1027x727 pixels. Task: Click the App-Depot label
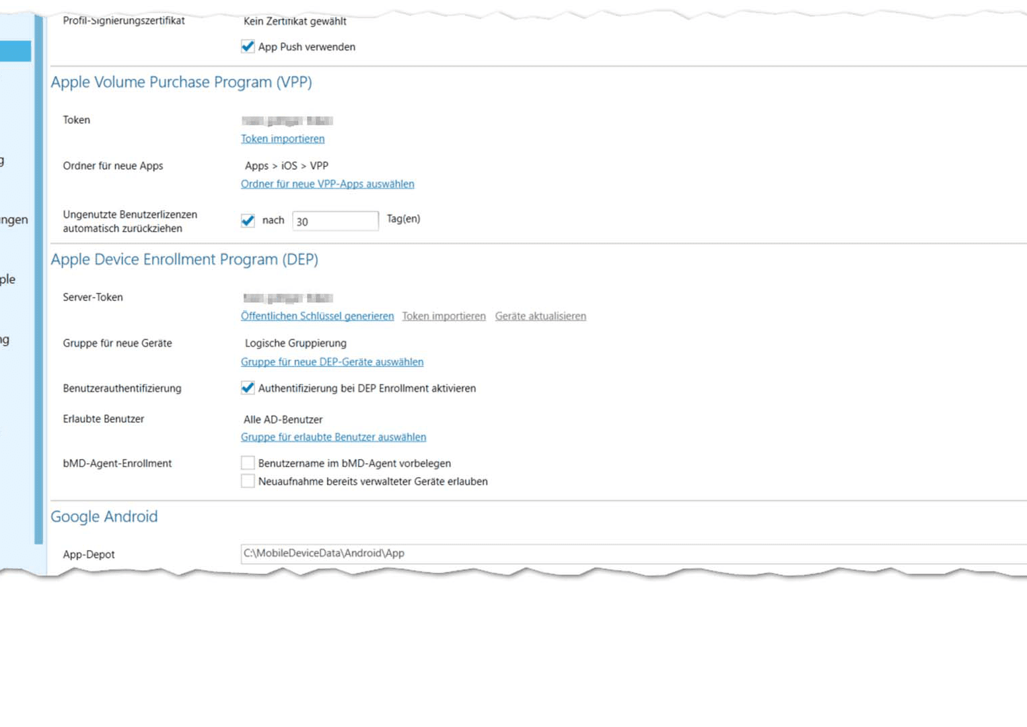click(x=89, y=555)
